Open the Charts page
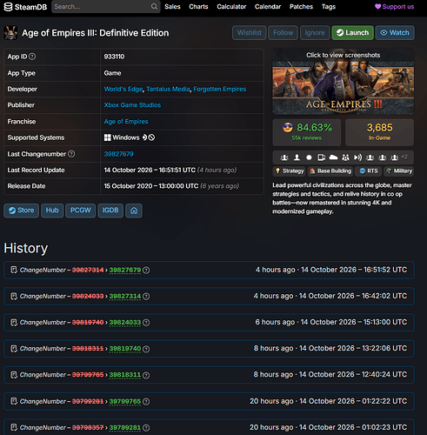This screenshot has width=427, height=435. point(198,7)
